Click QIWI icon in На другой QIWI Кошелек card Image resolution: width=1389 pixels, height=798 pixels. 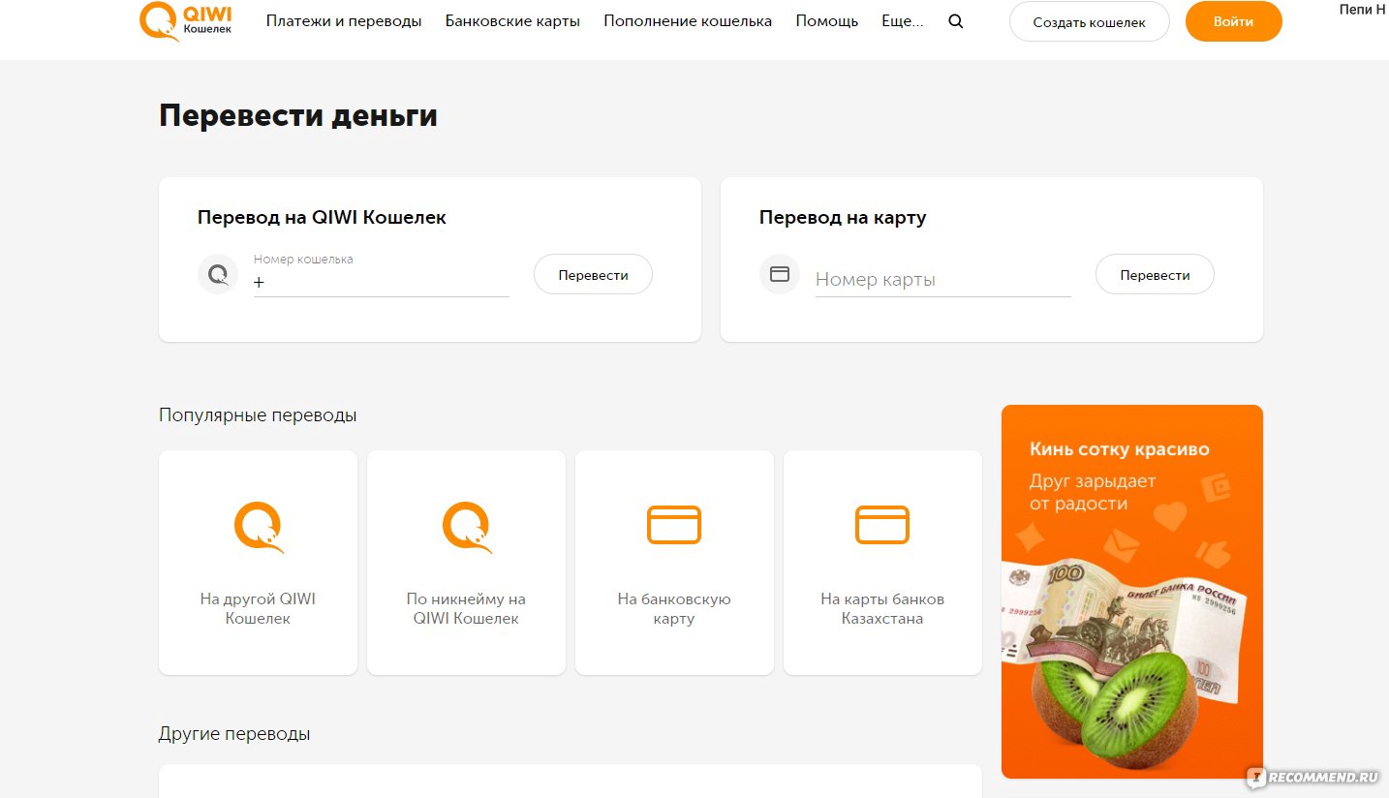point(259,527)
